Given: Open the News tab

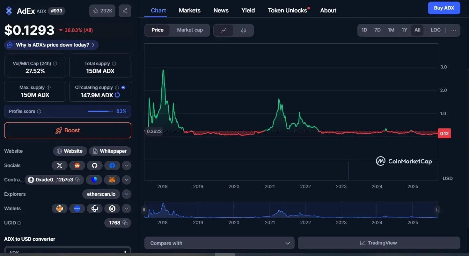Looking at the screenshot, I should click(221, 11).
